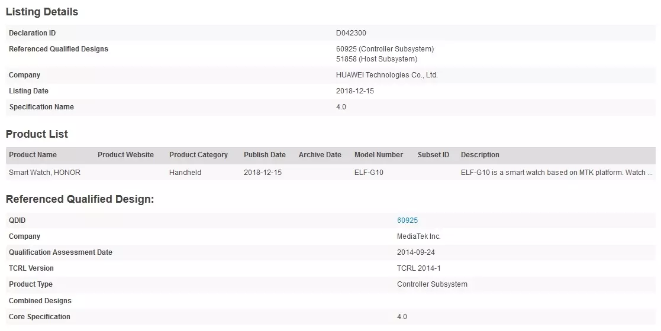Select the 'Smart Watch, HONOR' product row
The image size is (661, 331).
330,172
